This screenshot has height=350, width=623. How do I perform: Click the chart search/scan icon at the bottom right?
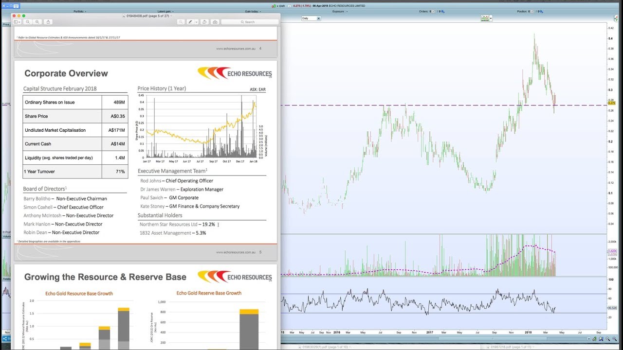[601, 339]
